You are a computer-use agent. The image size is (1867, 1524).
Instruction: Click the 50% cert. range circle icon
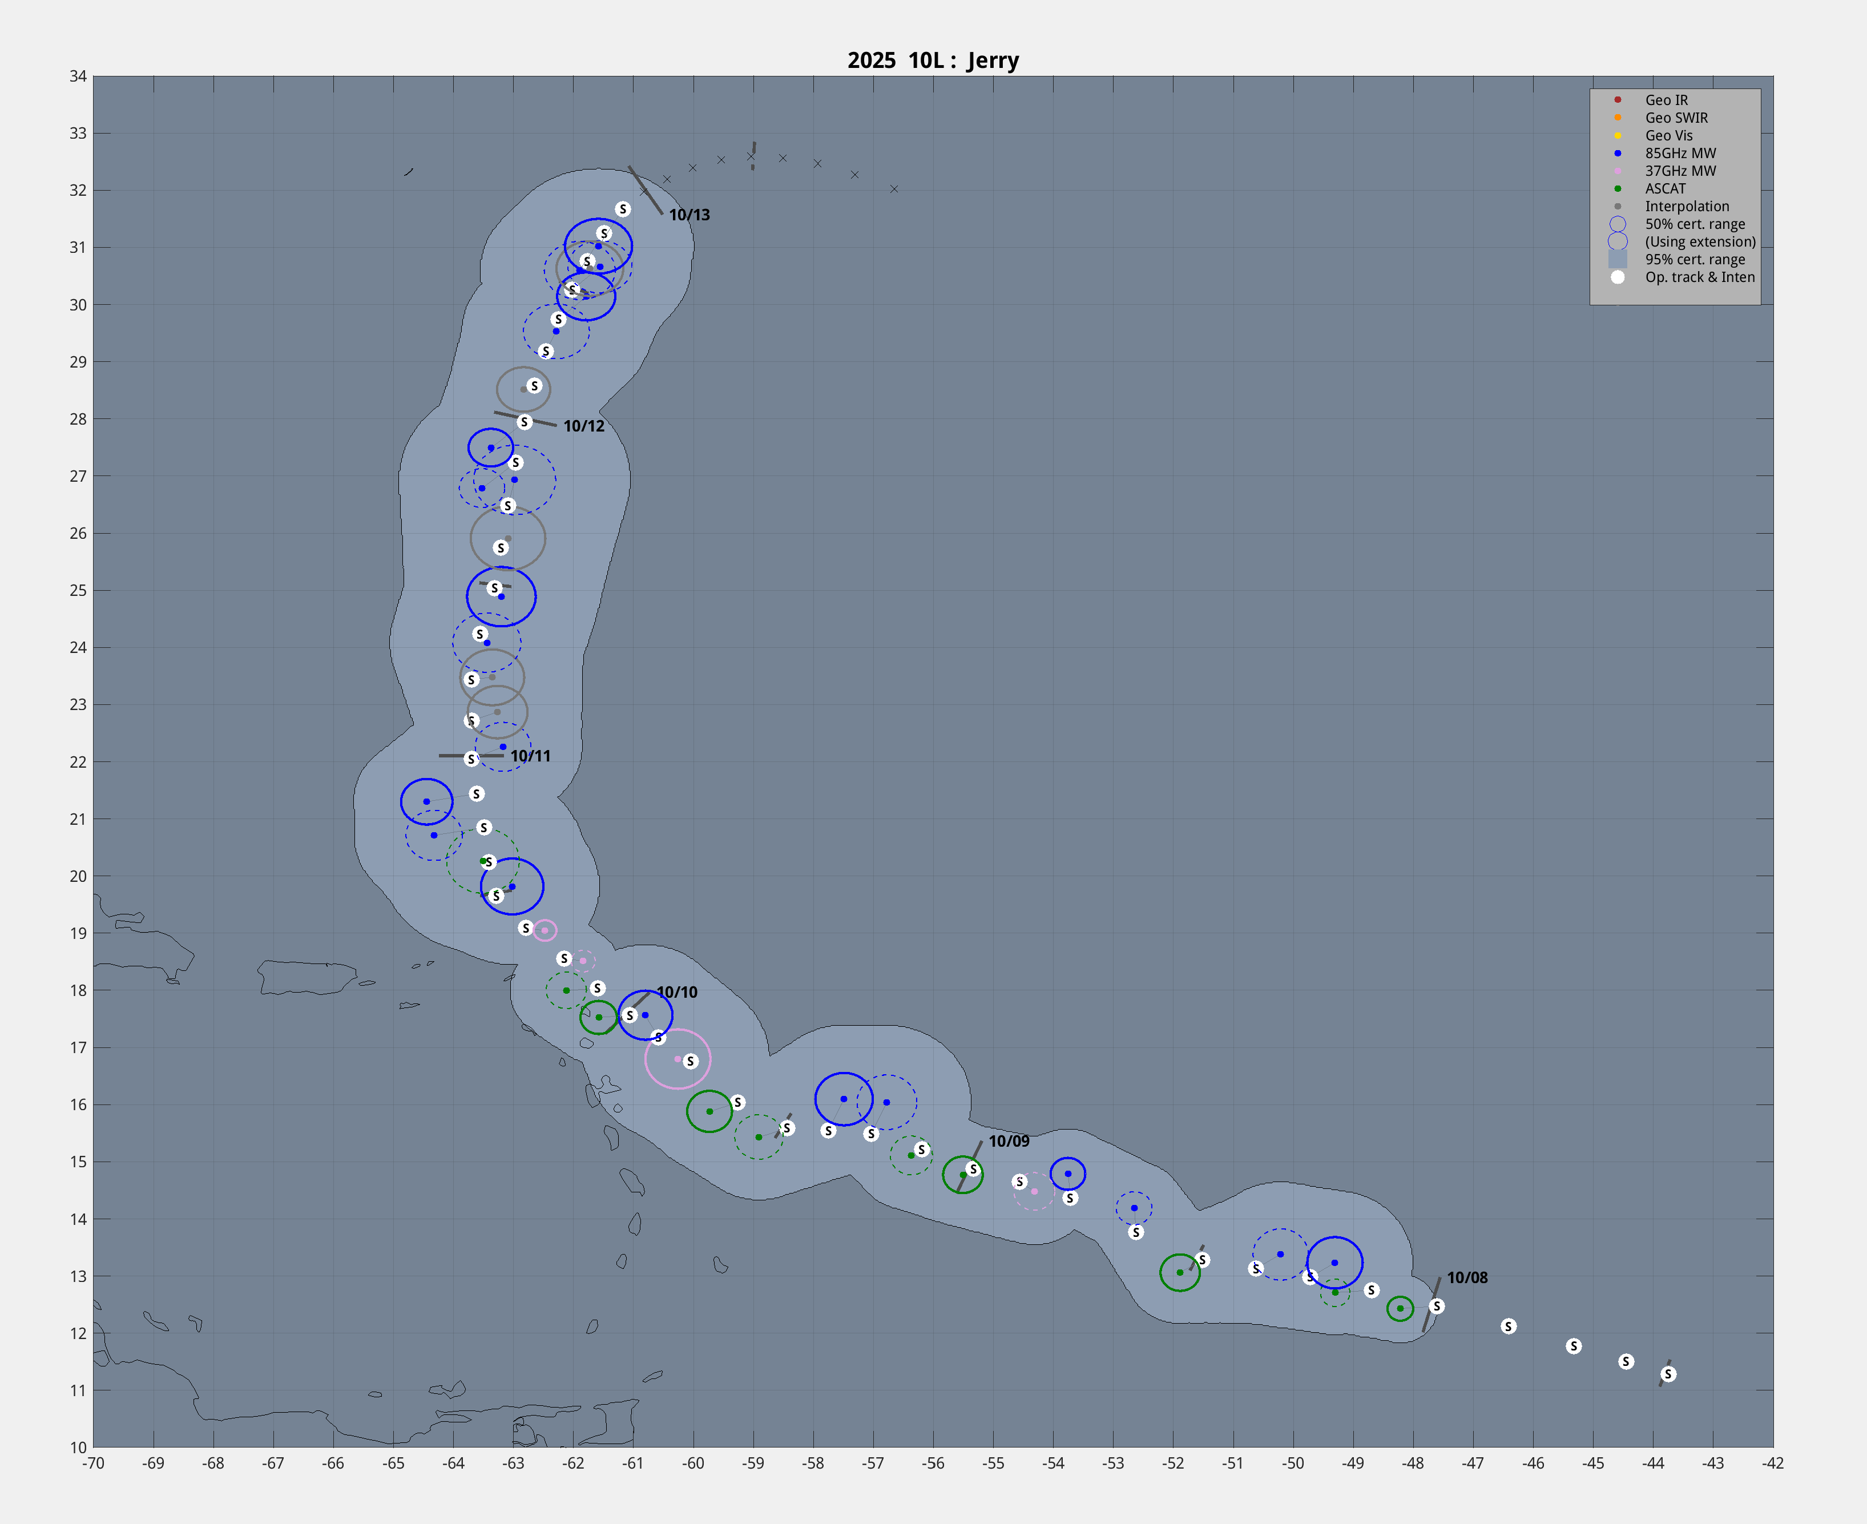tap(1617, 224)
